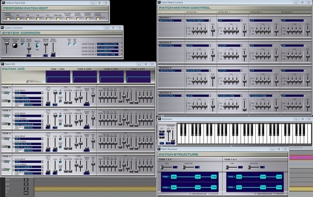Toggle the Tone 1 Select LED
This screenshot has width=313, height=197.
9,101
